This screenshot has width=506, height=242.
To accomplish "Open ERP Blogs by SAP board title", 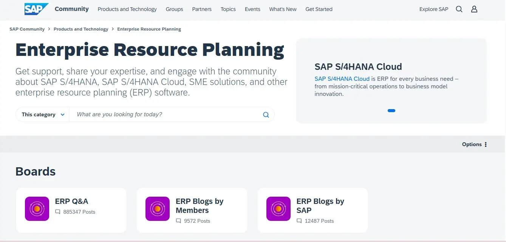I will (x=320, y=206).
